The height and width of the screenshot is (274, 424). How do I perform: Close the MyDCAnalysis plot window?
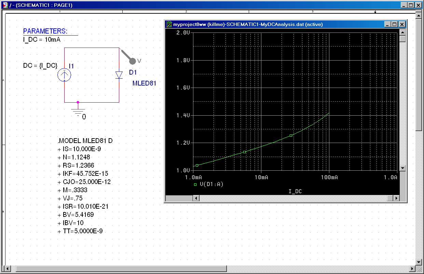pos(402,24)
